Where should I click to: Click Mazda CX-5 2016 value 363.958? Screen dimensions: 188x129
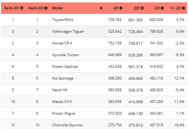pyautogui.click(x=115, y=102)
